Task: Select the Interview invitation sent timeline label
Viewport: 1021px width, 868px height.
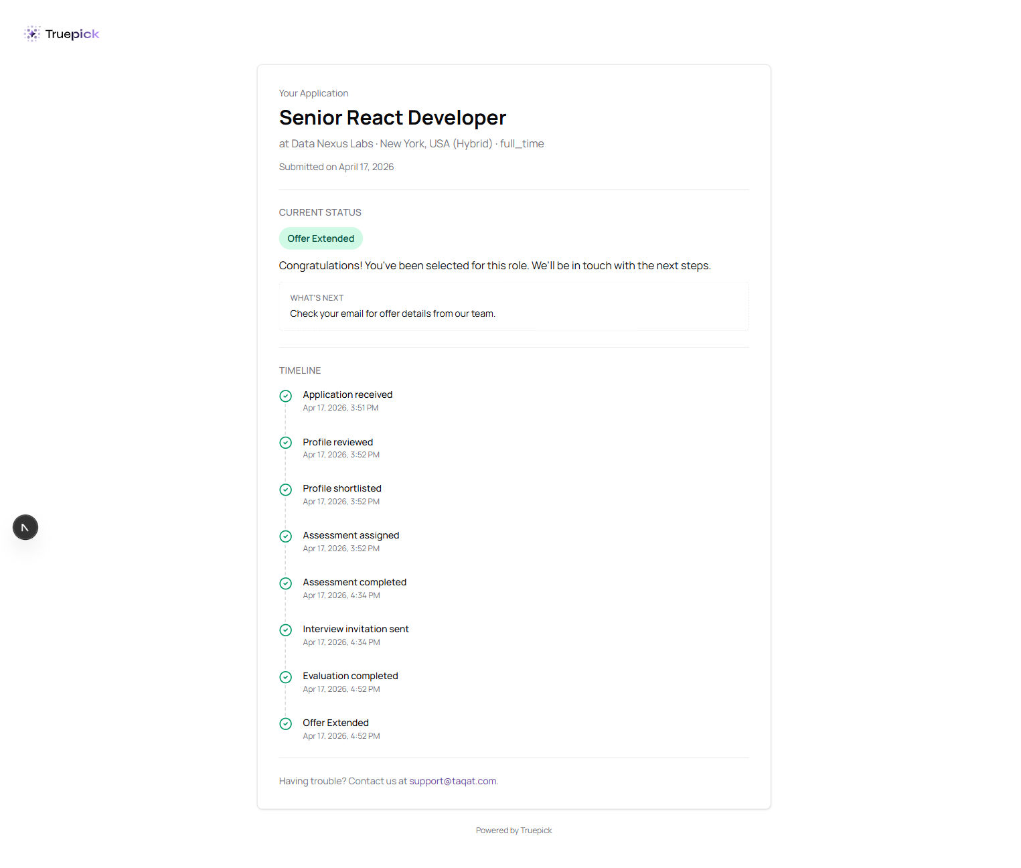Action: pos(356,629)
